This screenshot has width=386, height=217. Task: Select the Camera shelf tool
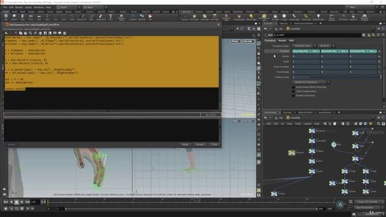185,17
